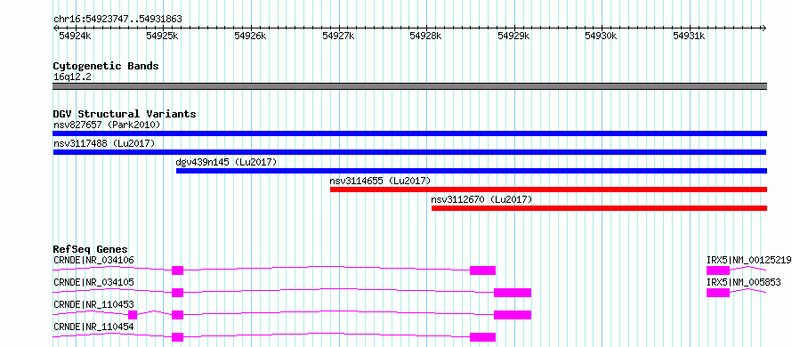The width and height of the screenshot is (792, 347).
Task: Click the large last exon of CRNDE|NR_110454
Action: coord(482,337)
